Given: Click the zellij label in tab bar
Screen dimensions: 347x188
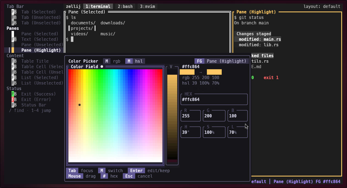Looking at the screenshot, I should point(73,6).
